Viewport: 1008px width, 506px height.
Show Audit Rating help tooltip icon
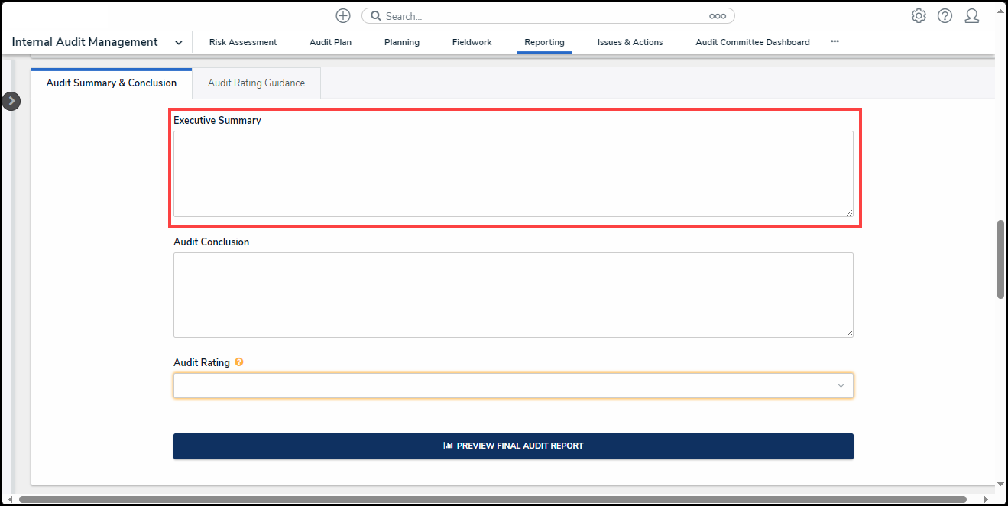[239, 362]
